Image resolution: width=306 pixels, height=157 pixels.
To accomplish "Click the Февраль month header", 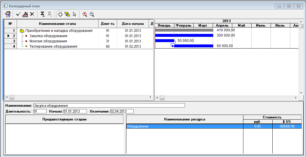I will (x=184, y=25).
